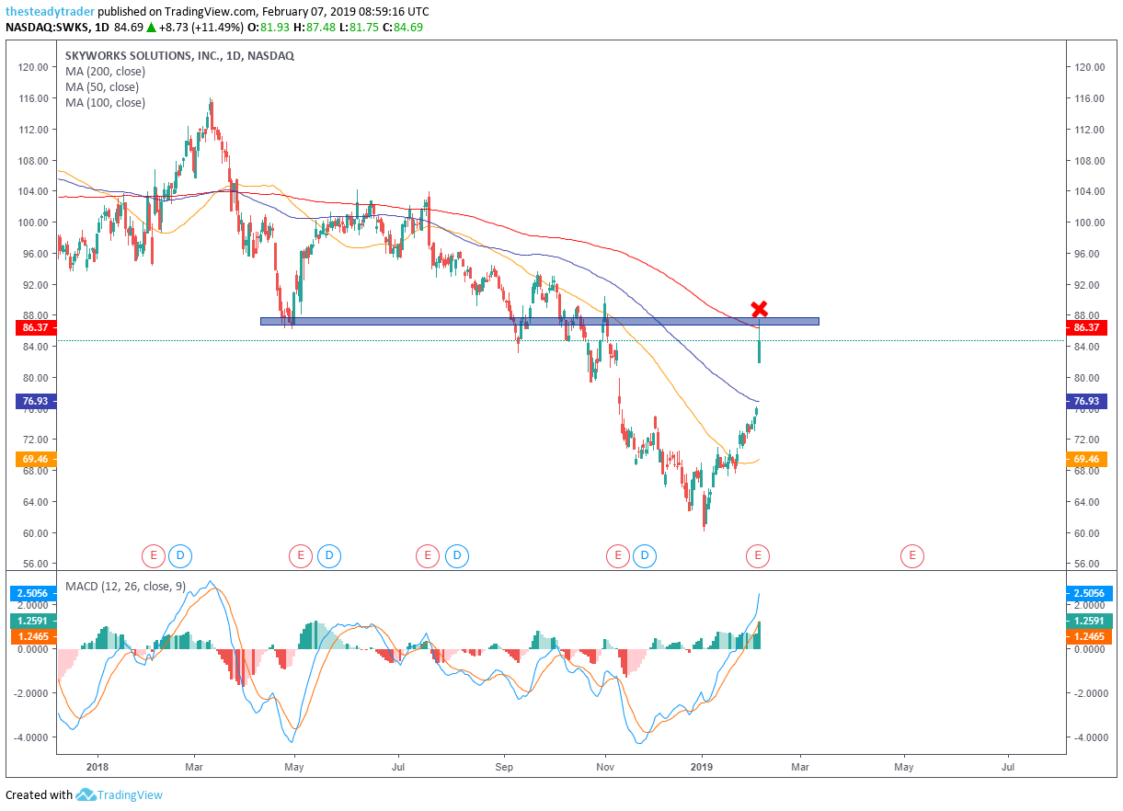Click the first earnings E marker of 2018

[x=153, y=555]
